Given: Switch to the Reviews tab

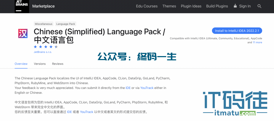Looking at the screenshot, I should (x=58, y=64).
